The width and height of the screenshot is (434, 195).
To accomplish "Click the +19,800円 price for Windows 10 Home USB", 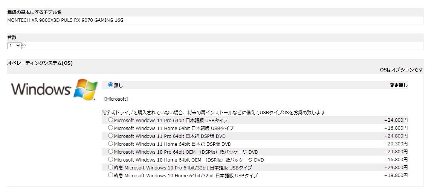I will click(396, 175).
